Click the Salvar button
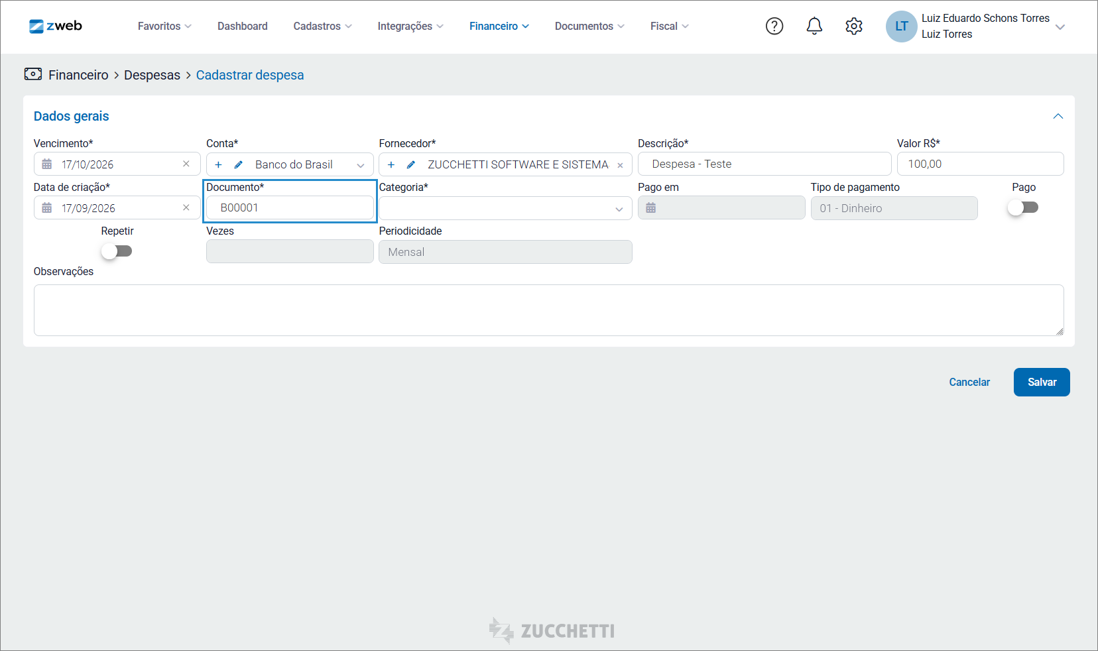The width and height of the screenshot is (1098, 651). (1042, 382)
